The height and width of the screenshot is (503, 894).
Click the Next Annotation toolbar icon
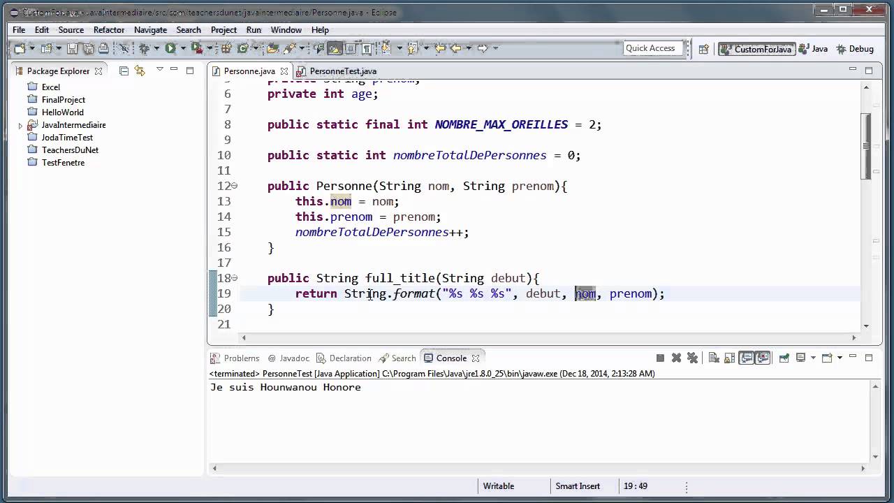(x=385, y=48)
